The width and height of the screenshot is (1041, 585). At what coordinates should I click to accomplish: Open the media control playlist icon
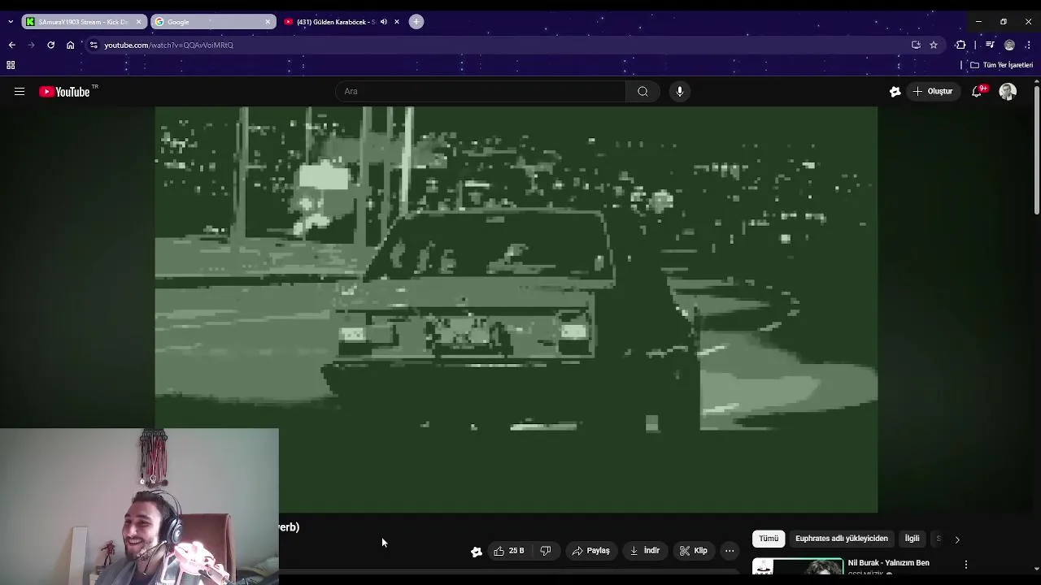(990, 45)
